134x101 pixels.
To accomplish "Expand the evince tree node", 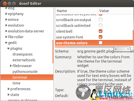I will 6,20.
